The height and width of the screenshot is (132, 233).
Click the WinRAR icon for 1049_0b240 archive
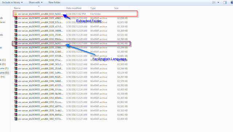tap(16, 94)
